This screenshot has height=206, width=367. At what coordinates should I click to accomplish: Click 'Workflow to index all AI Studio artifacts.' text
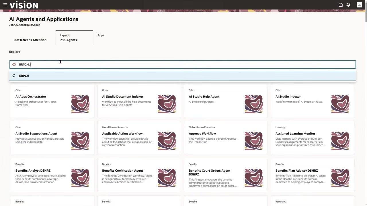tap(299, 102)
